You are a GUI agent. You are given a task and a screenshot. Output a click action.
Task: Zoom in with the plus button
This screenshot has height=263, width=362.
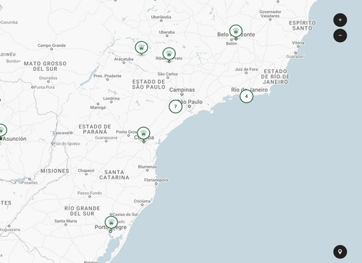340,20
